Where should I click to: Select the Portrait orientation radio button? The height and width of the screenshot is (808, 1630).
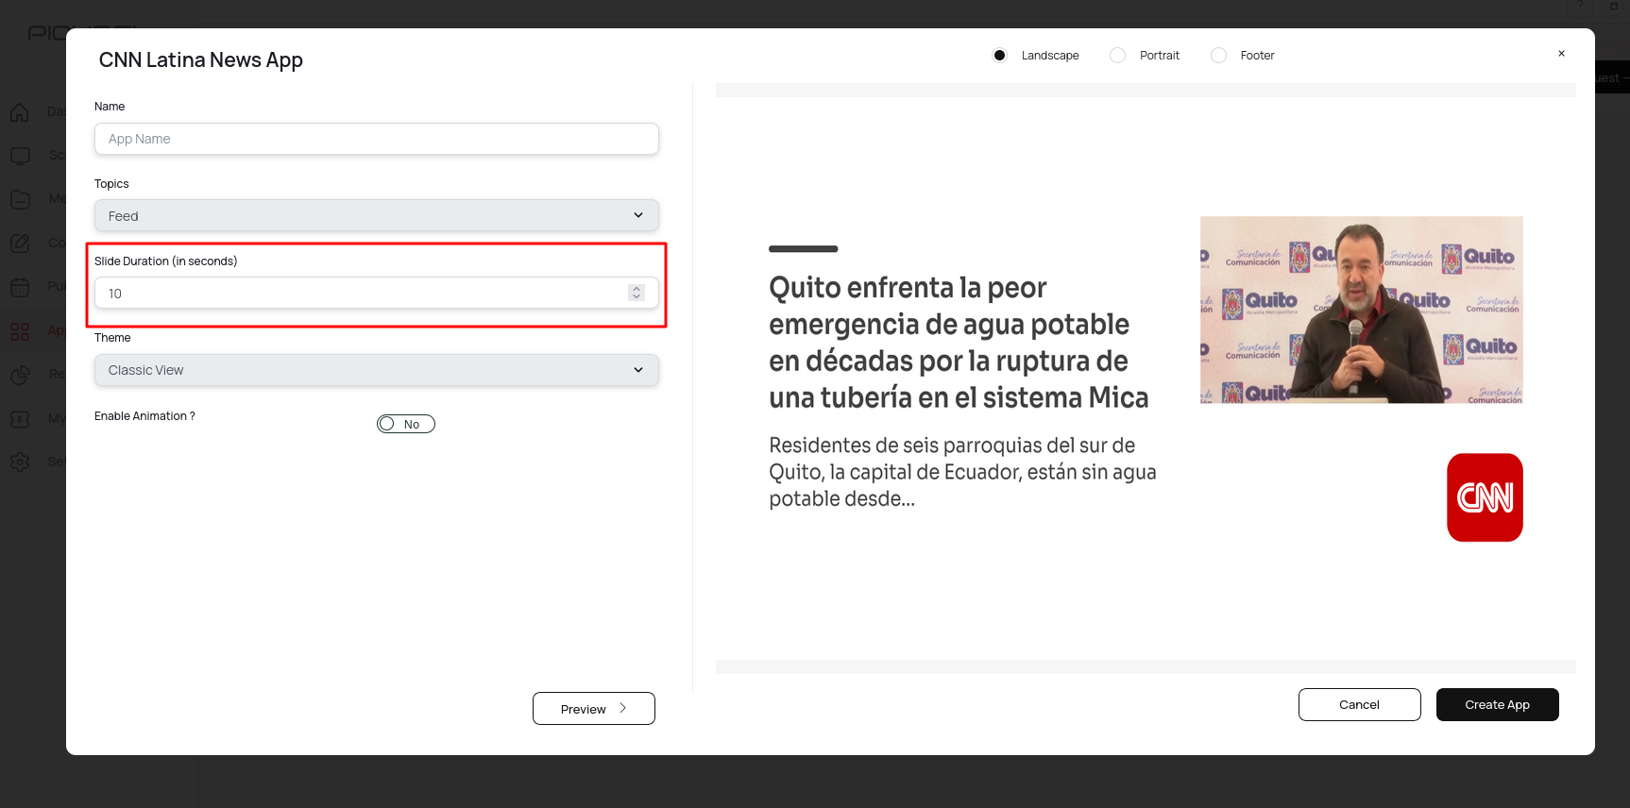click(x=1117, y=56)
